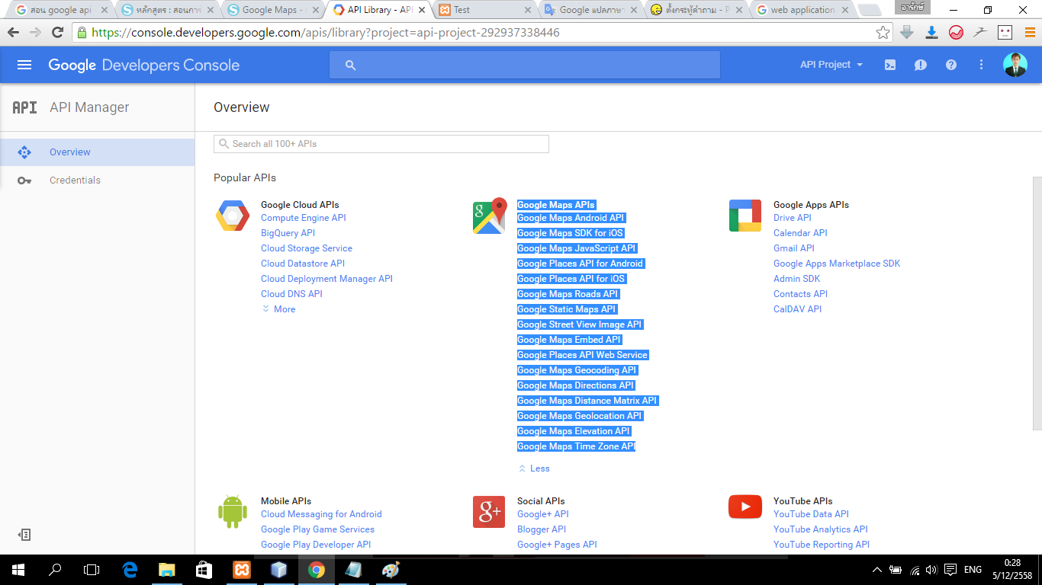Open Google Street View Image API link
Image resolution: width=1042 pixels, height=585 pixels.
579,324
